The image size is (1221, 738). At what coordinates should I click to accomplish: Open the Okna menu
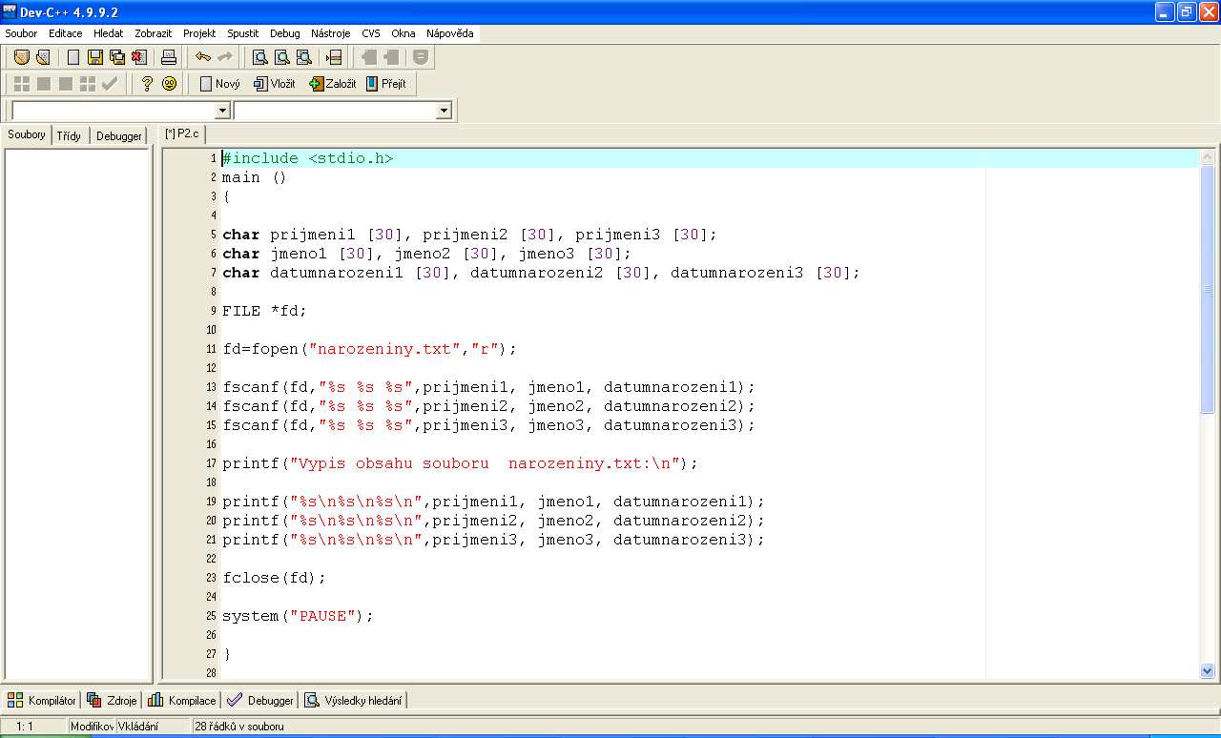403,33
